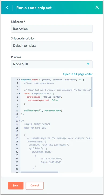
Task: Edit the Snippet description text area
Action: tap(52, 46)
